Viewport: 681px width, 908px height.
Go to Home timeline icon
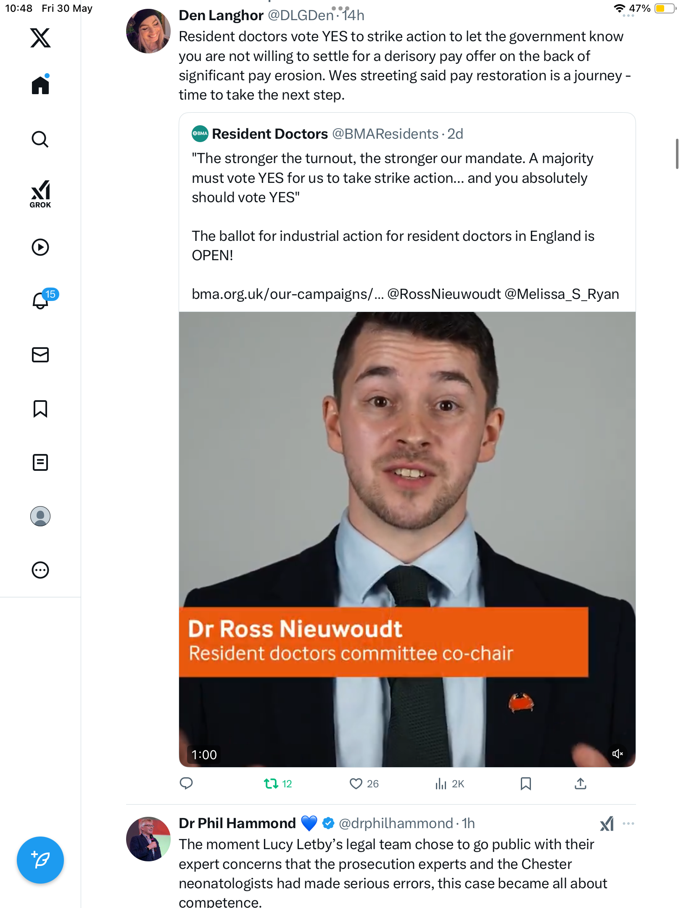click(40, 84)
